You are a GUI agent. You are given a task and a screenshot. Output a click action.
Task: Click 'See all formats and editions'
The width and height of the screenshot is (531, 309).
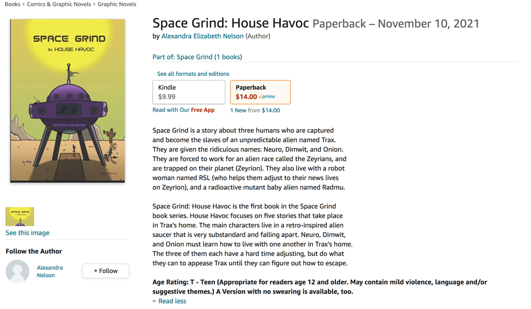193,74
